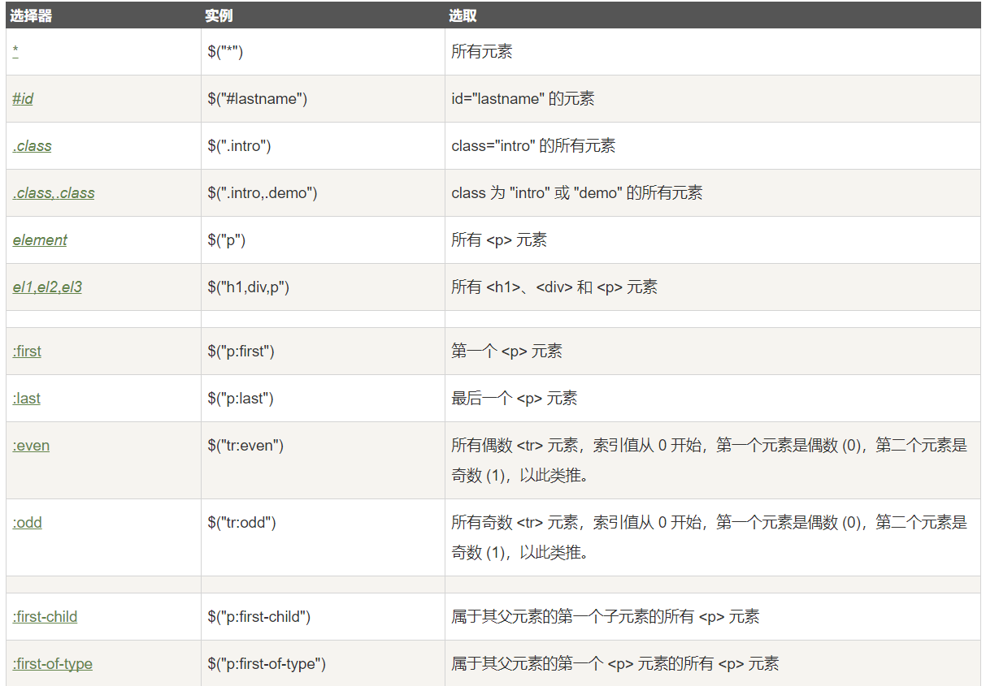986x686 pixels.
Task: Open the :first-child selector link
Action: 45,617
